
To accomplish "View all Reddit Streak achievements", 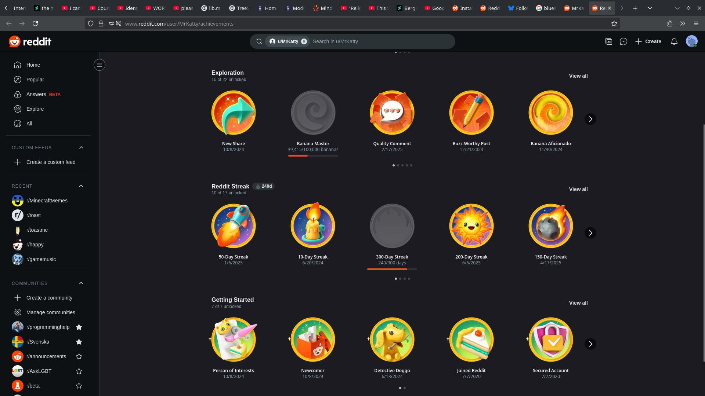I will tap(578, 189).
